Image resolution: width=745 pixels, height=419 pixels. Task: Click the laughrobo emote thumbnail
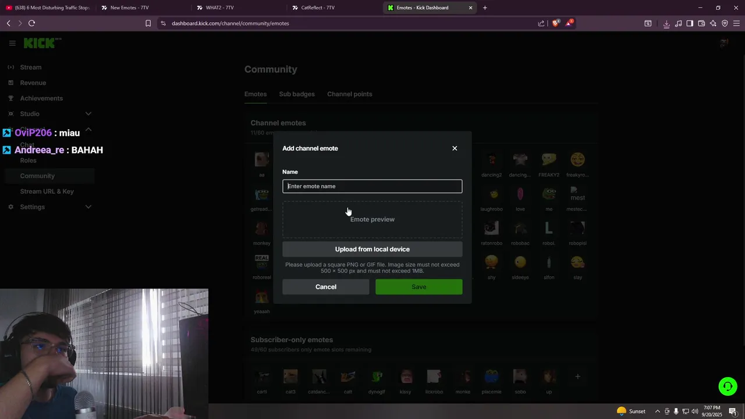coord(492,194)
